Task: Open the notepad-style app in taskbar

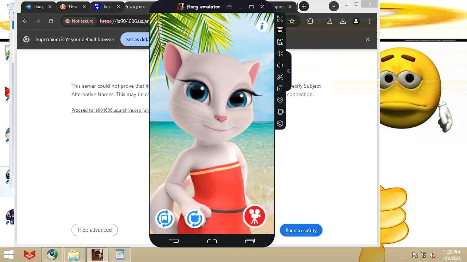Action: (120, 255)
